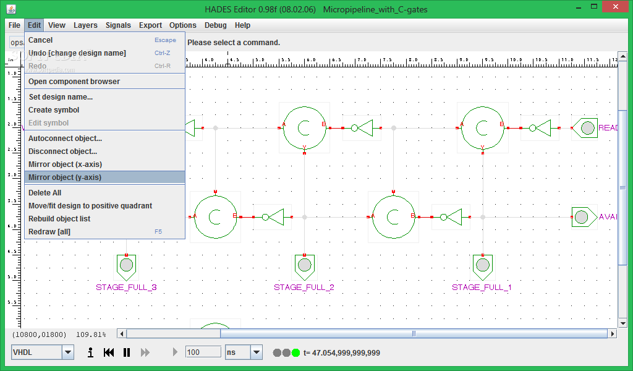Select Autoconnect object menu entry
The height and width of the screenshot is (371, 633).
[x=104, y=139]
